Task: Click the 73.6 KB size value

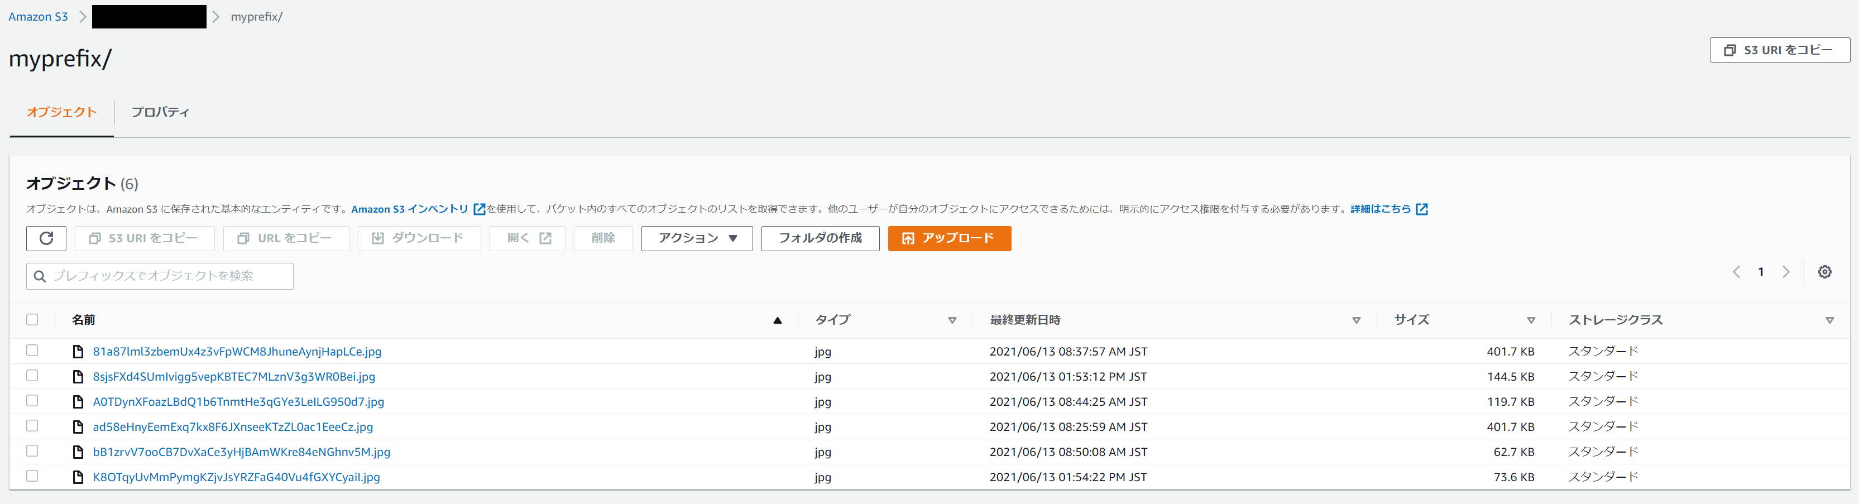Action: click(1514, 477)
